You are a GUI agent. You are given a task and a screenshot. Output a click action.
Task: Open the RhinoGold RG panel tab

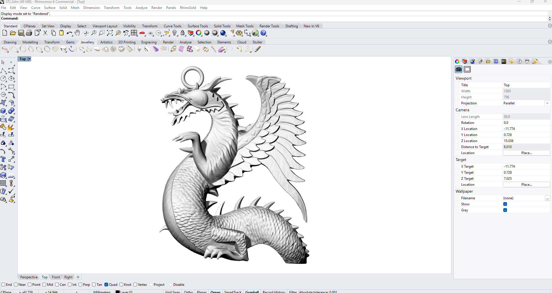tap(504, 62)
